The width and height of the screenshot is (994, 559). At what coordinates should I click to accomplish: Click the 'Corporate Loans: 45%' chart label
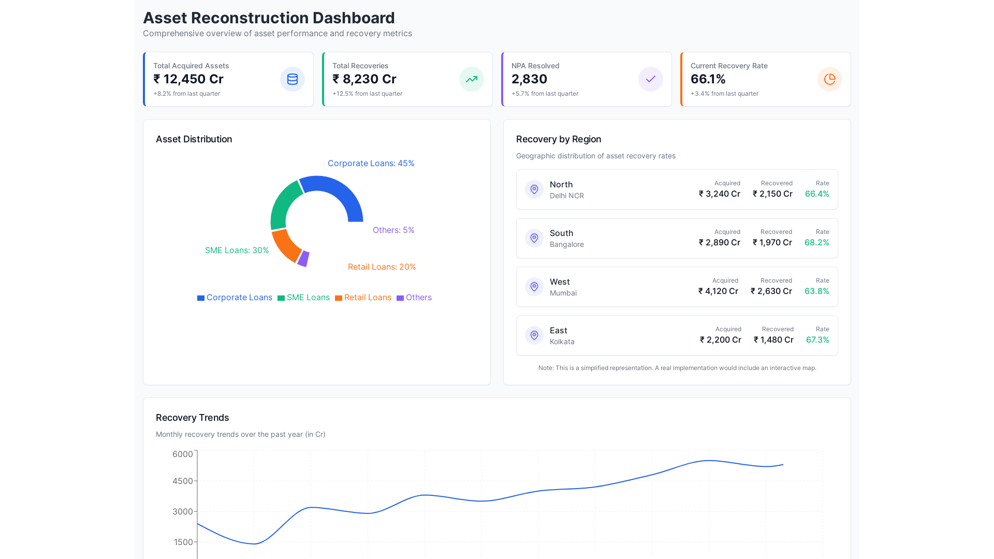coord(371,164)
